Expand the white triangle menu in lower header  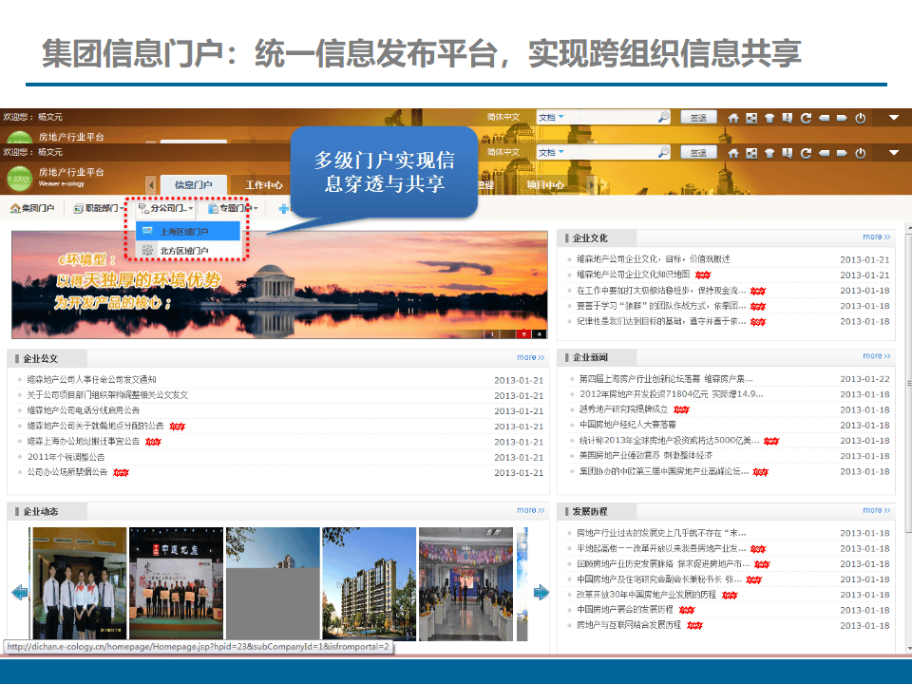894,153
